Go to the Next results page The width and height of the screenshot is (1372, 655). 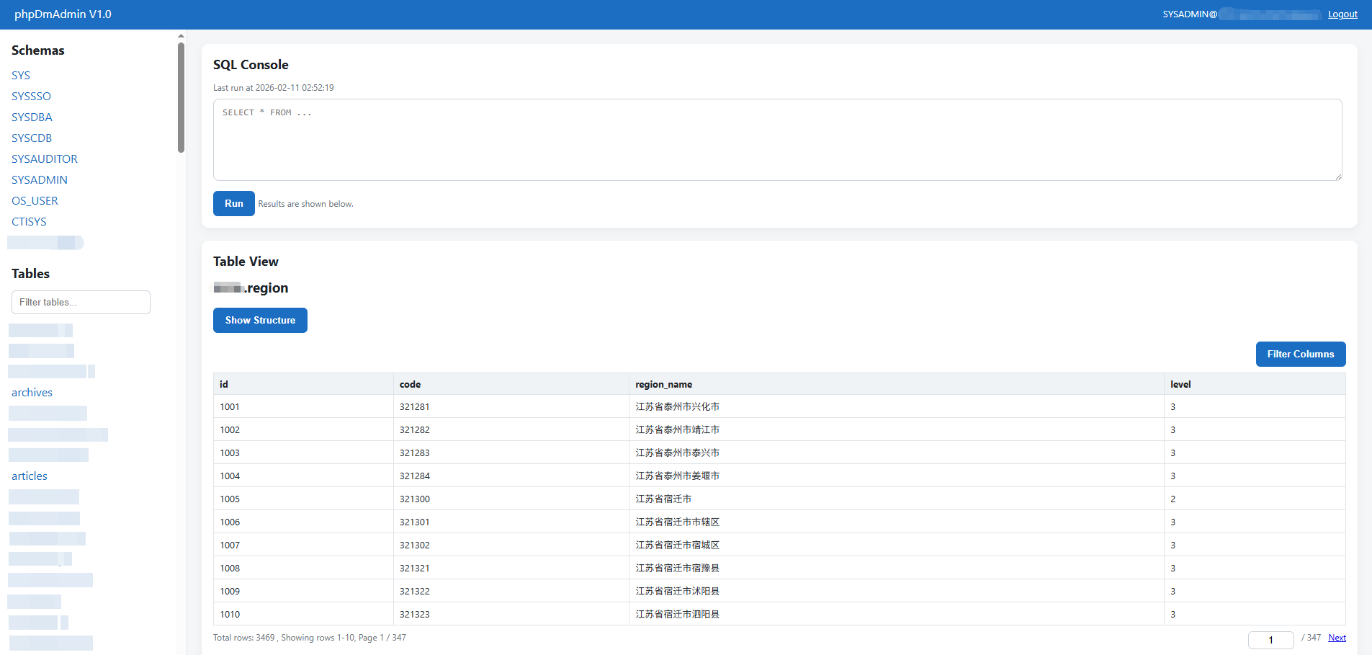[x=1337, y=638]
